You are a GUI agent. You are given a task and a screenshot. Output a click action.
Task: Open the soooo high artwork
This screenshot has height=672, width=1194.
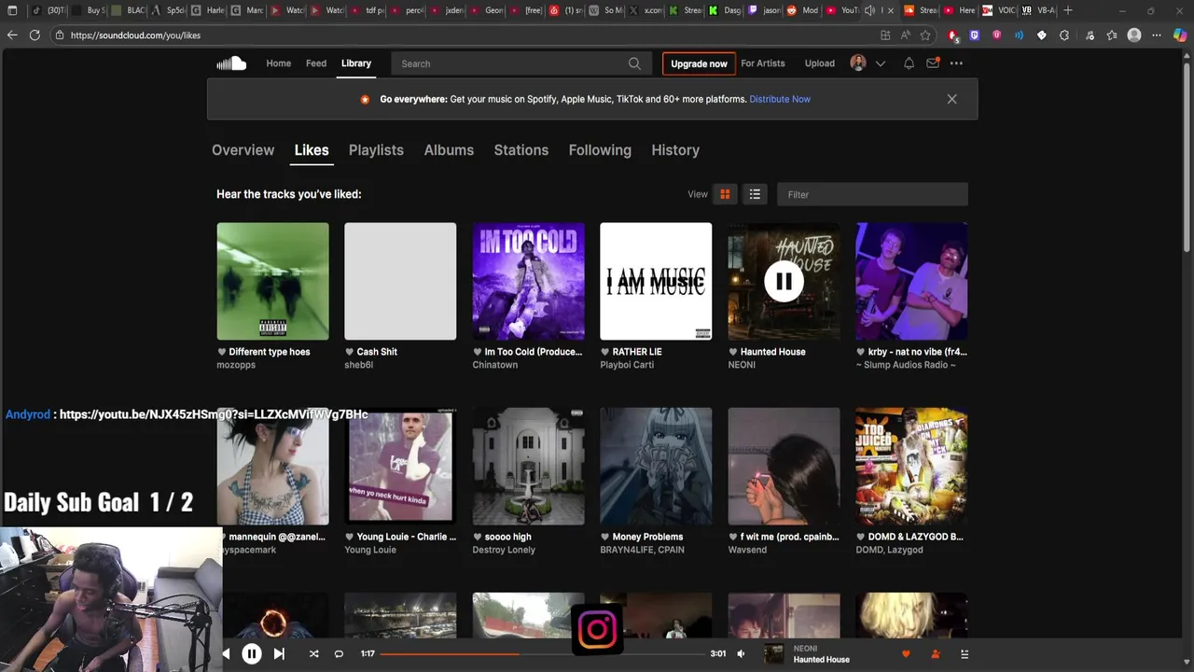pos(528,466)
